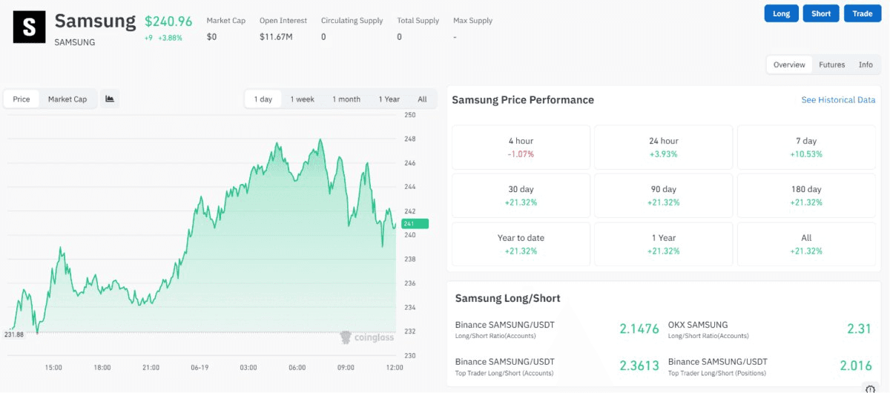Switch to the Info tab

coord(866,65)
